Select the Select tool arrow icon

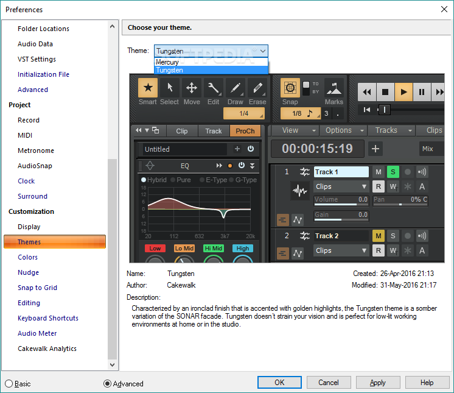point(170,87)
